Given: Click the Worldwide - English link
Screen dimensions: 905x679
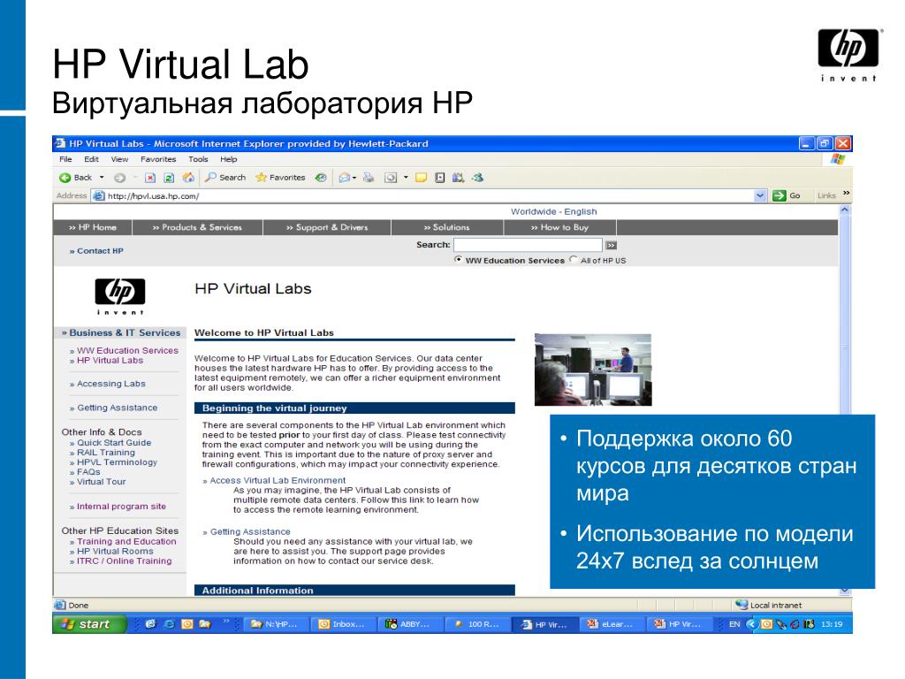Looking at the screenshot, I should (x=553, y=212).
